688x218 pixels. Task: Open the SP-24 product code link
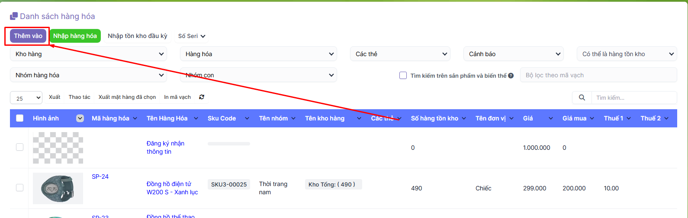(100, 177)
